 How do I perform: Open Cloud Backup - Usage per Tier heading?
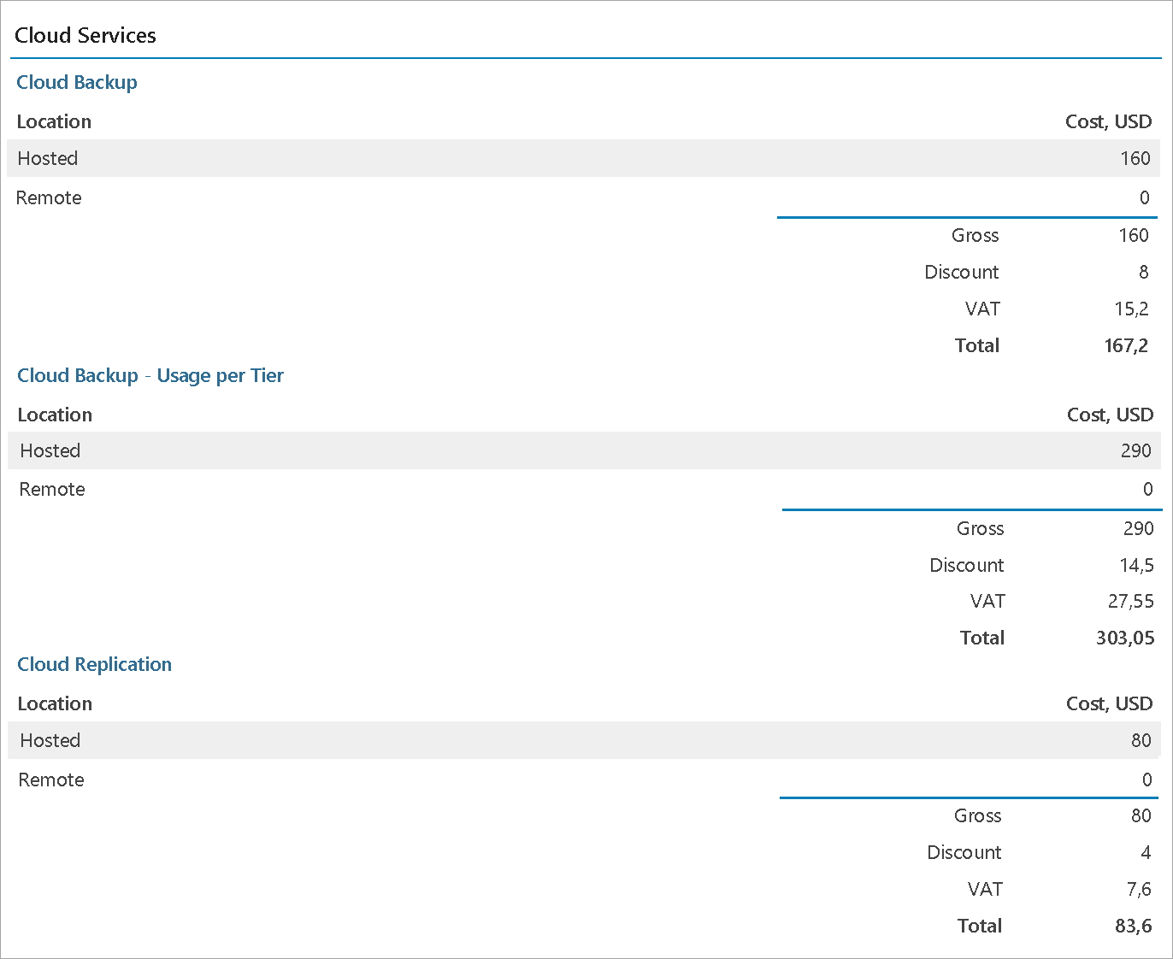click(150, 375)
